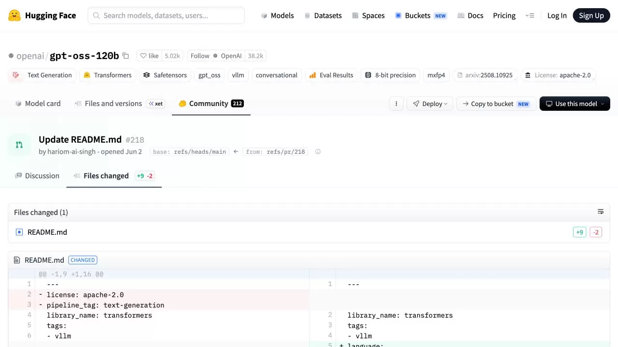This screenshot has width=618, height=347.
Task: Click the Log In link
Action: [557, 15]
